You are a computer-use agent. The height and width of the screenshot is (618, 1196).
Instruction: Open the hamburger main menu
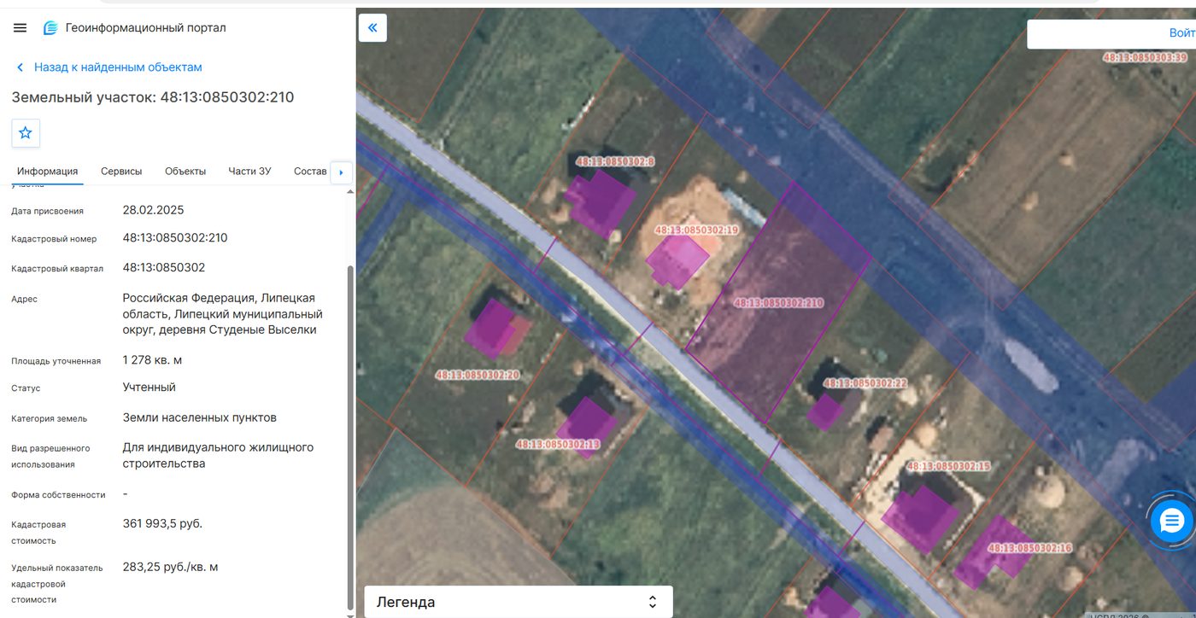point(21,28)
